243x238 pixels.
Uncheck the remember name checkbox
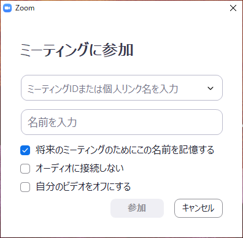coord(25,150)
